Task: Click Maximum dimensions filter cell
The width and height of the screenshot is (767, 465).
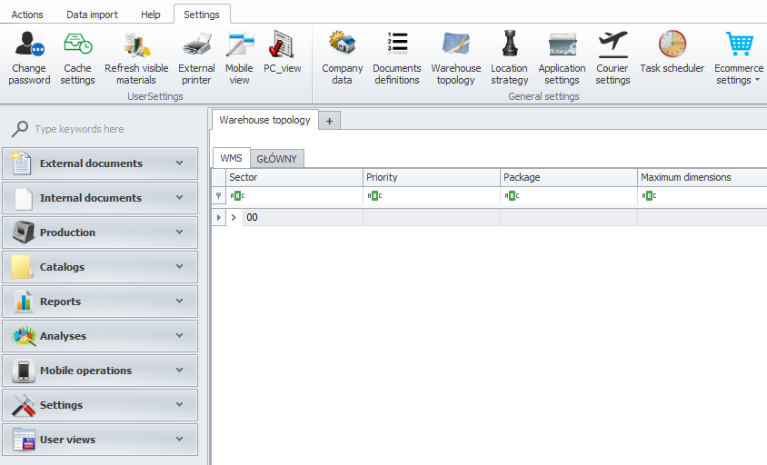Action: coord(702,195)
